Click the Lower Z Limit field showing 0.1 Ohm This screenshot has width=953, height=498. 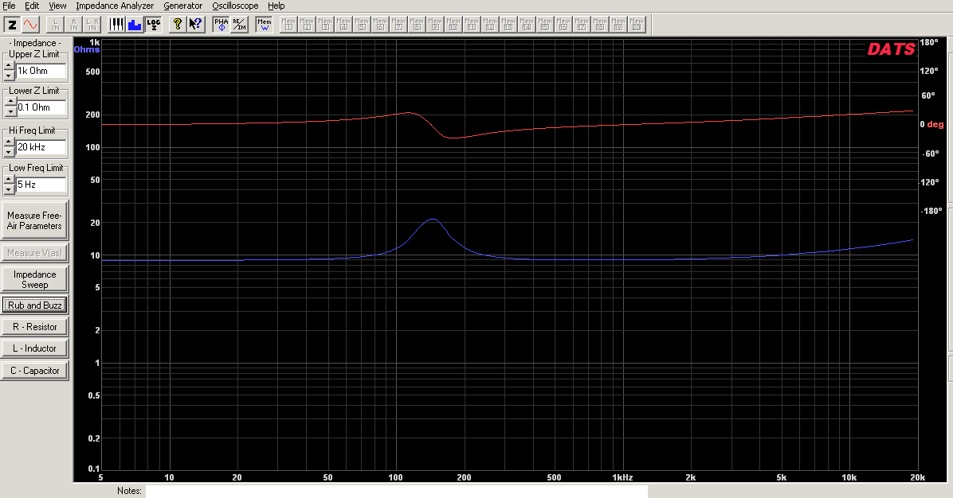(41, 107)
